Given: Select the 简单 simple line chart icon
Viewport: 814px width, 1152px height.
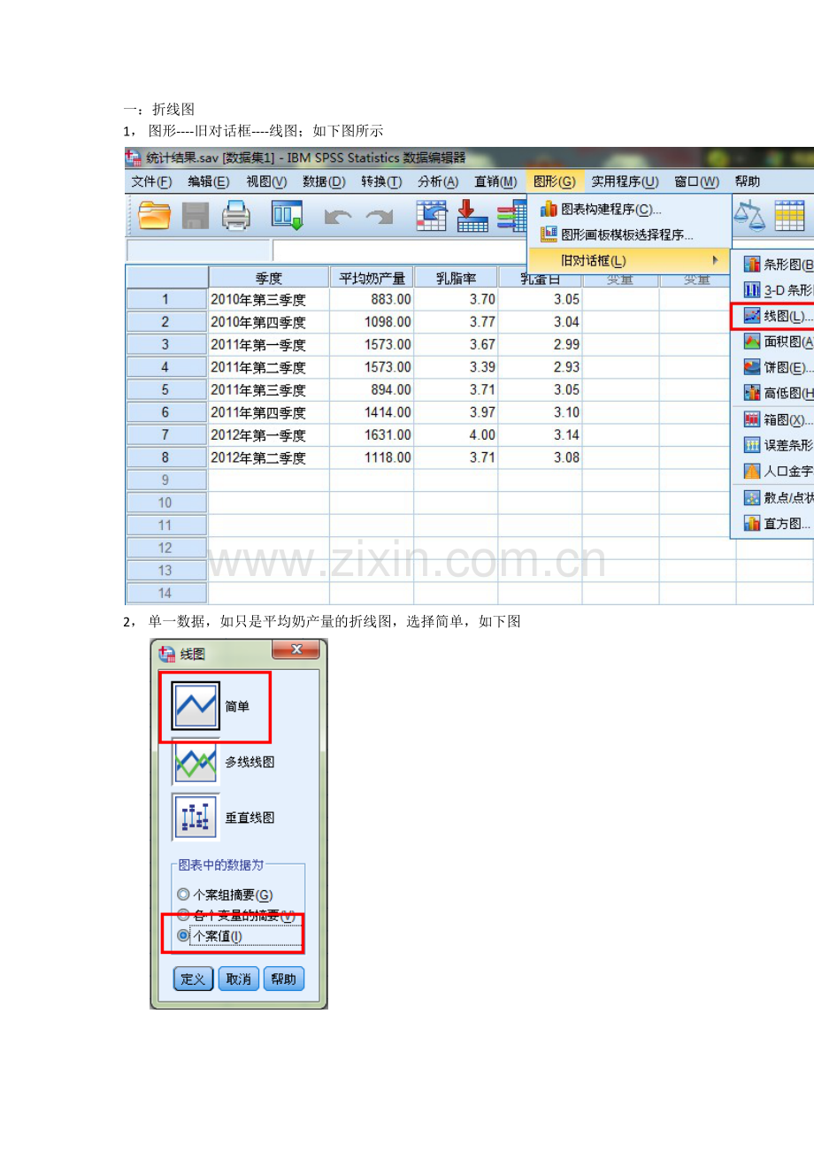Looking at the screenshot, I should click(196, 706).
